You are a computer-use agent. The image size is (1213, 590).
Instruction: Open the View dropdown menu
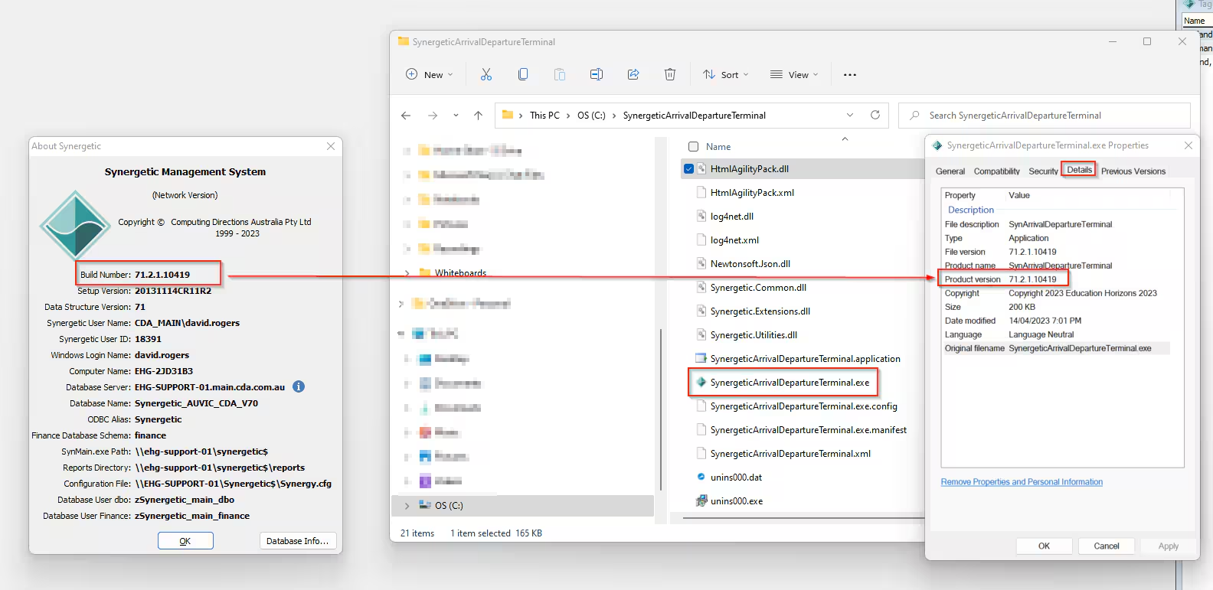click(x=794, y=74)
